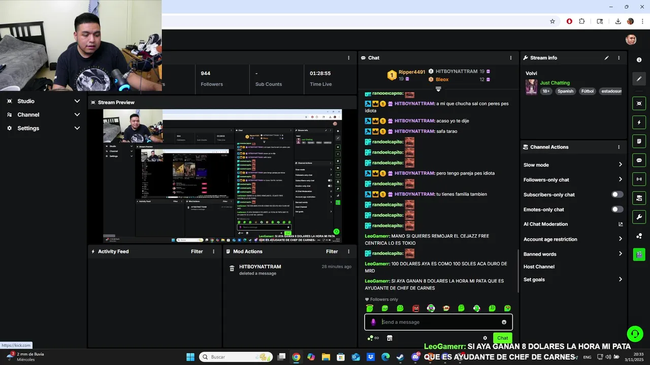Toggle Subscribers-only chat switch
Image resolution: width=650 pixels, height=365 pixels.
[617, 195]
